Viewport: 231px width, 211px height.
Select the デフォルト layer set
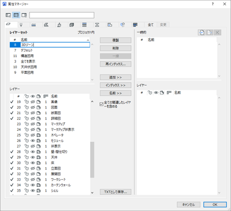[x=50, y=50]
